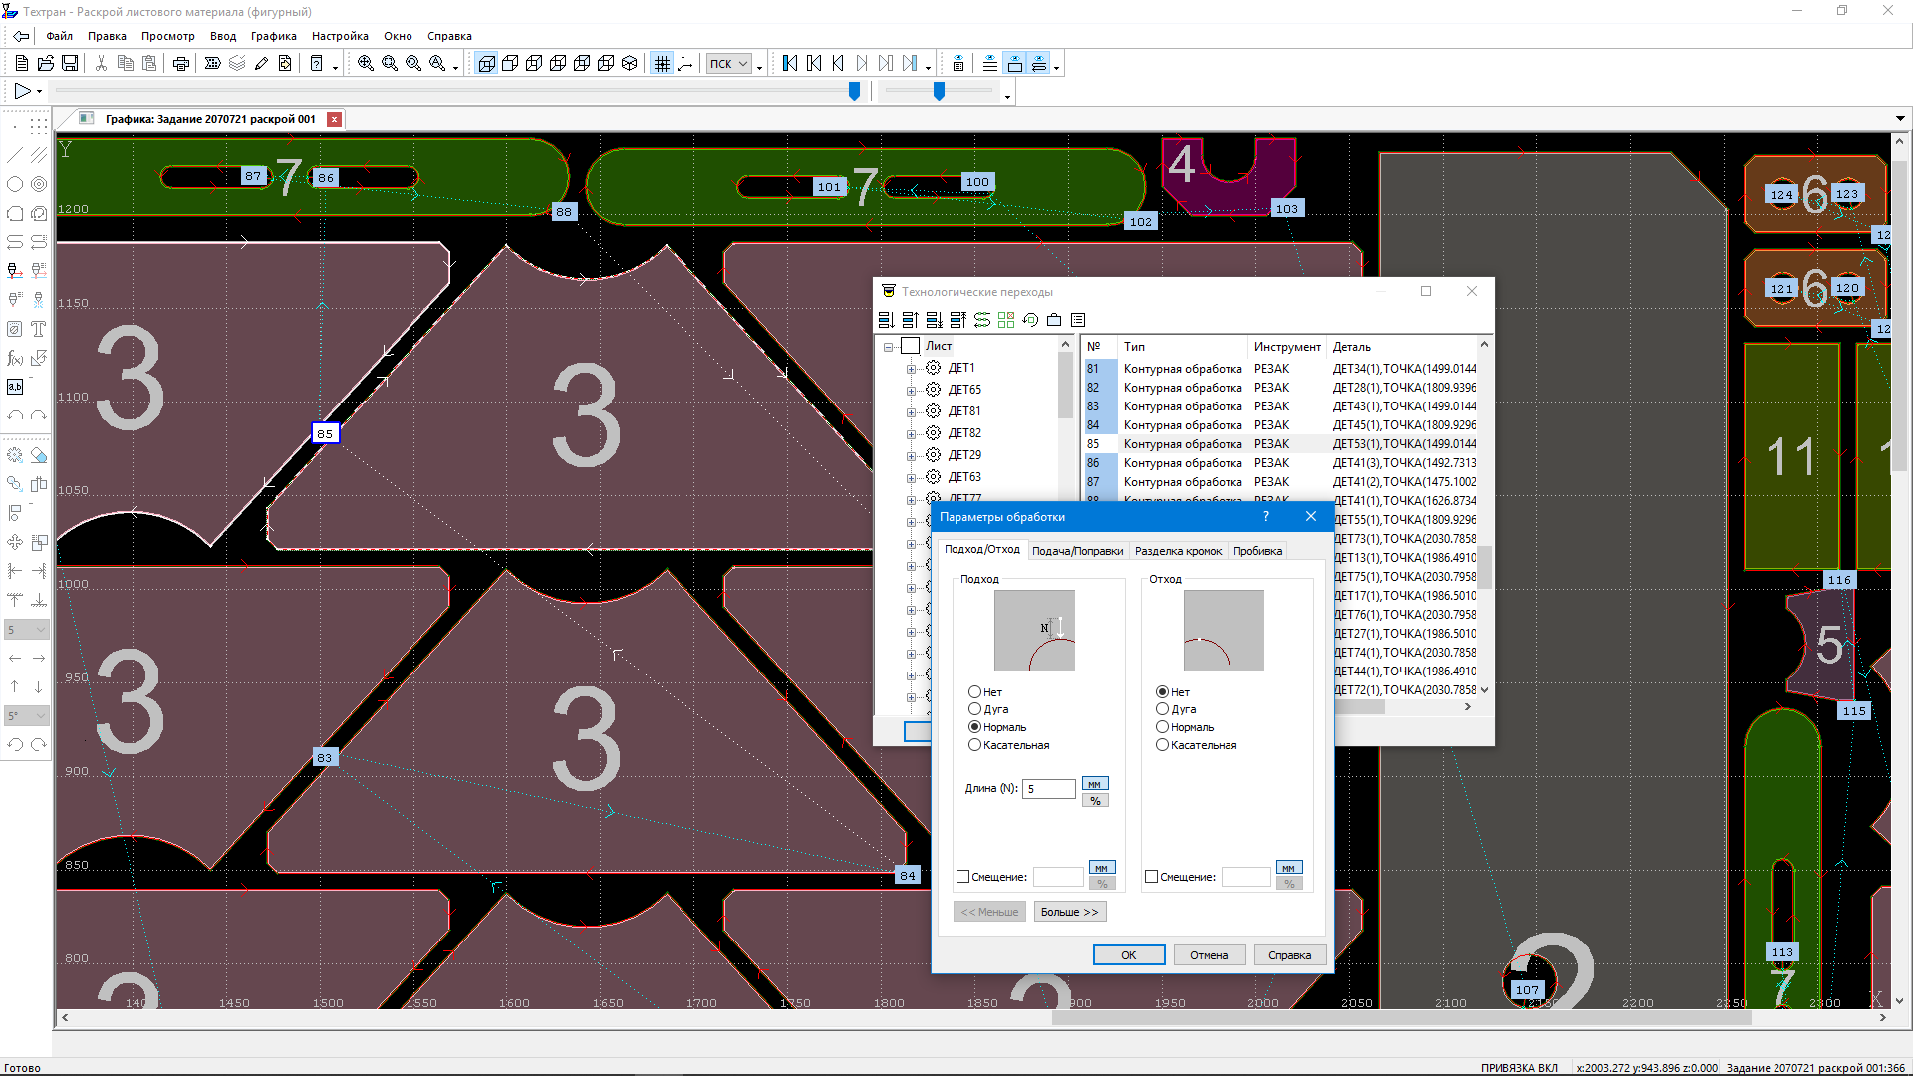Click the zoom in magnifier icon
This screenshot has width=1913, height=1076.
click(x=365, y=63)
